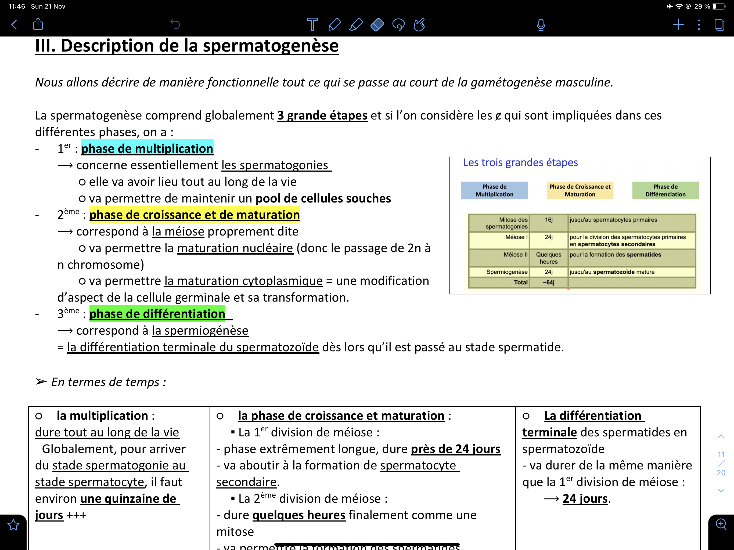This screenshot has height=550, width=734.
Task: Select the Text tool
Action: tap(312, 24)
